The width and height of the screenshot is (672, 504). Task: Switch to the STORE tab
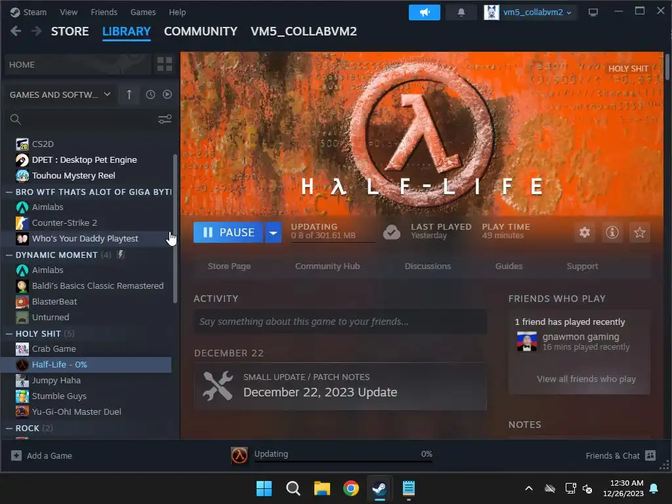click(x=70, y=31)
